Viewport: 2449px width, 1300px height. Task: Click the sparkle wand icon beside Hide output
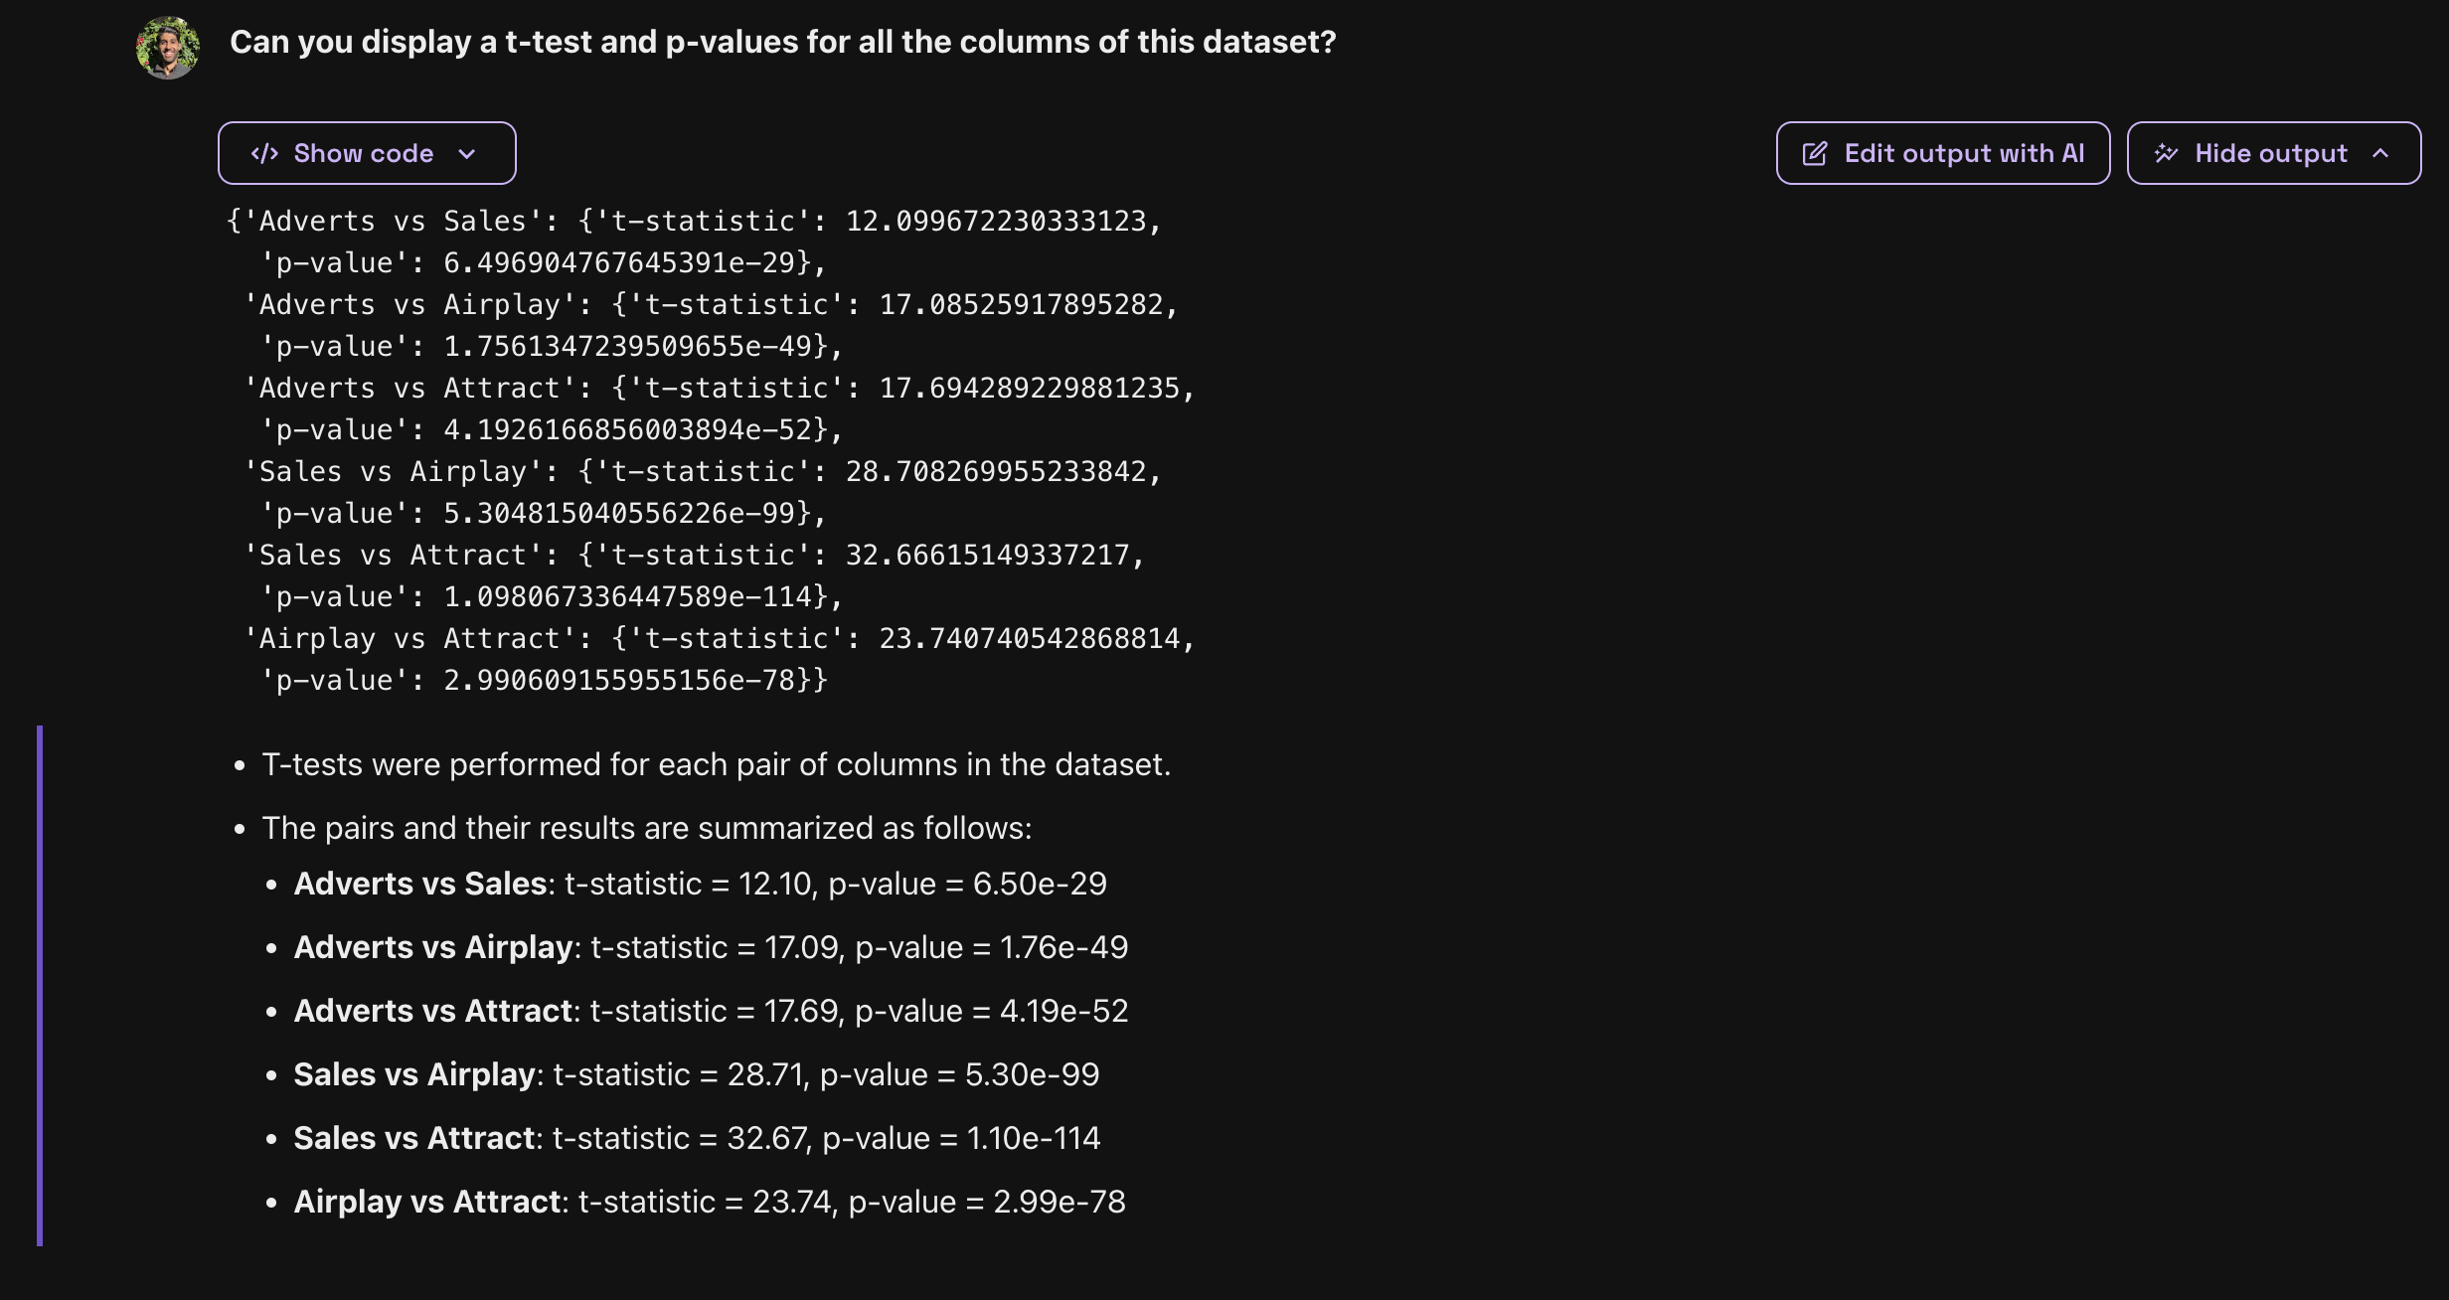2167,153
